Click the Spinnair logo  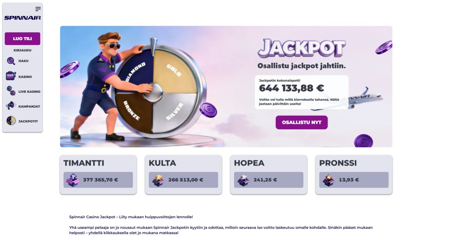[x=23, y=18]
